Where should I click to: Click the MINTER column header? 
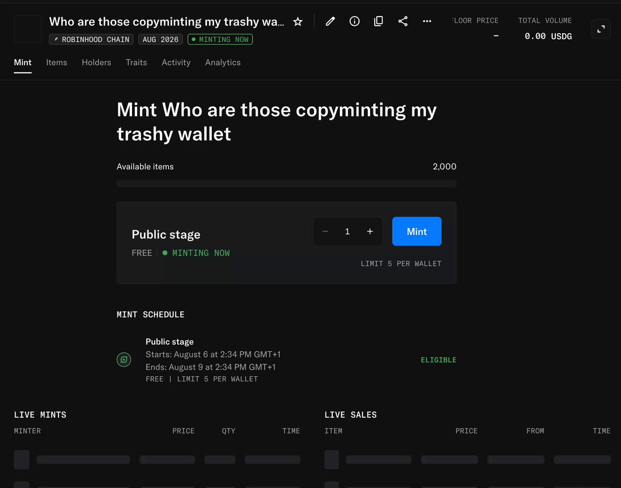tap(27, 431)
